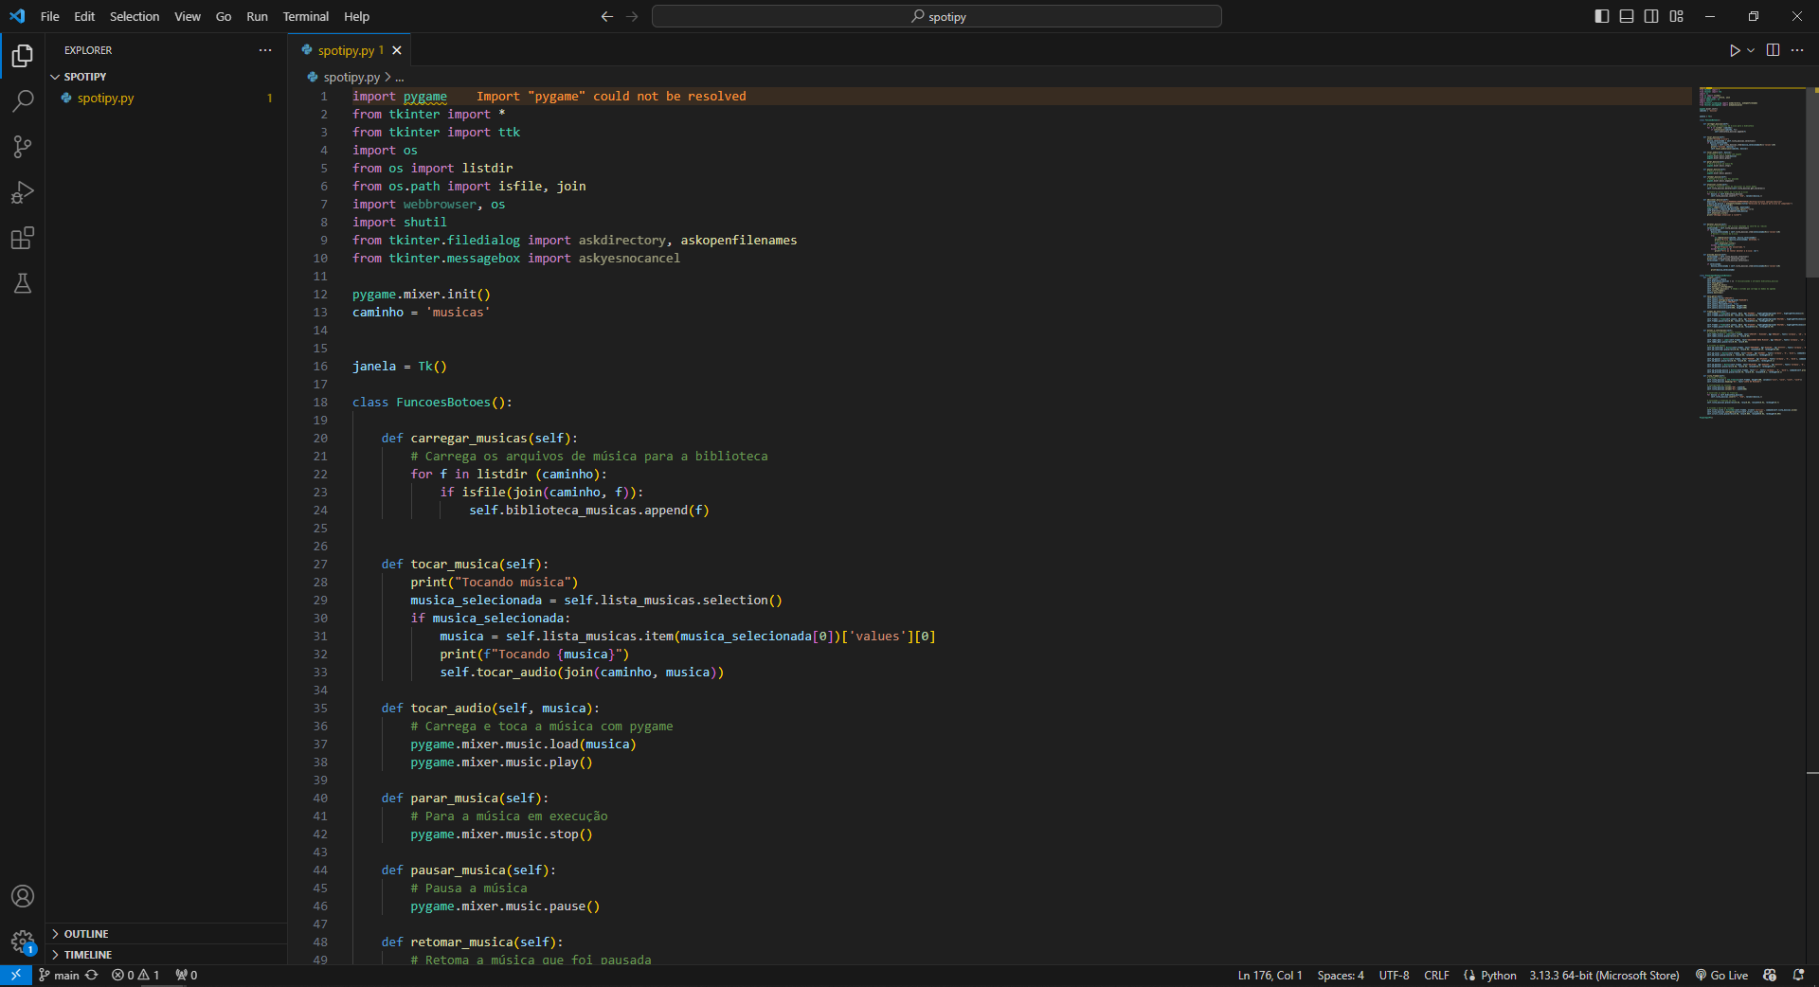1819x987 pixels.
Task: Show errors and warnings problems count
Action: click(x=135, y=975)
